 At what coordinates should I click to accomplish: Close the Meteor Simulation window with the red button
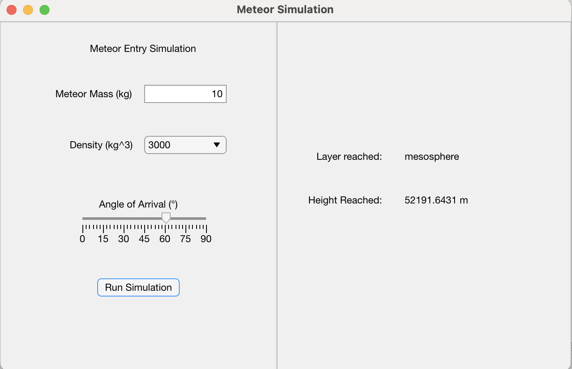point(12,10)
